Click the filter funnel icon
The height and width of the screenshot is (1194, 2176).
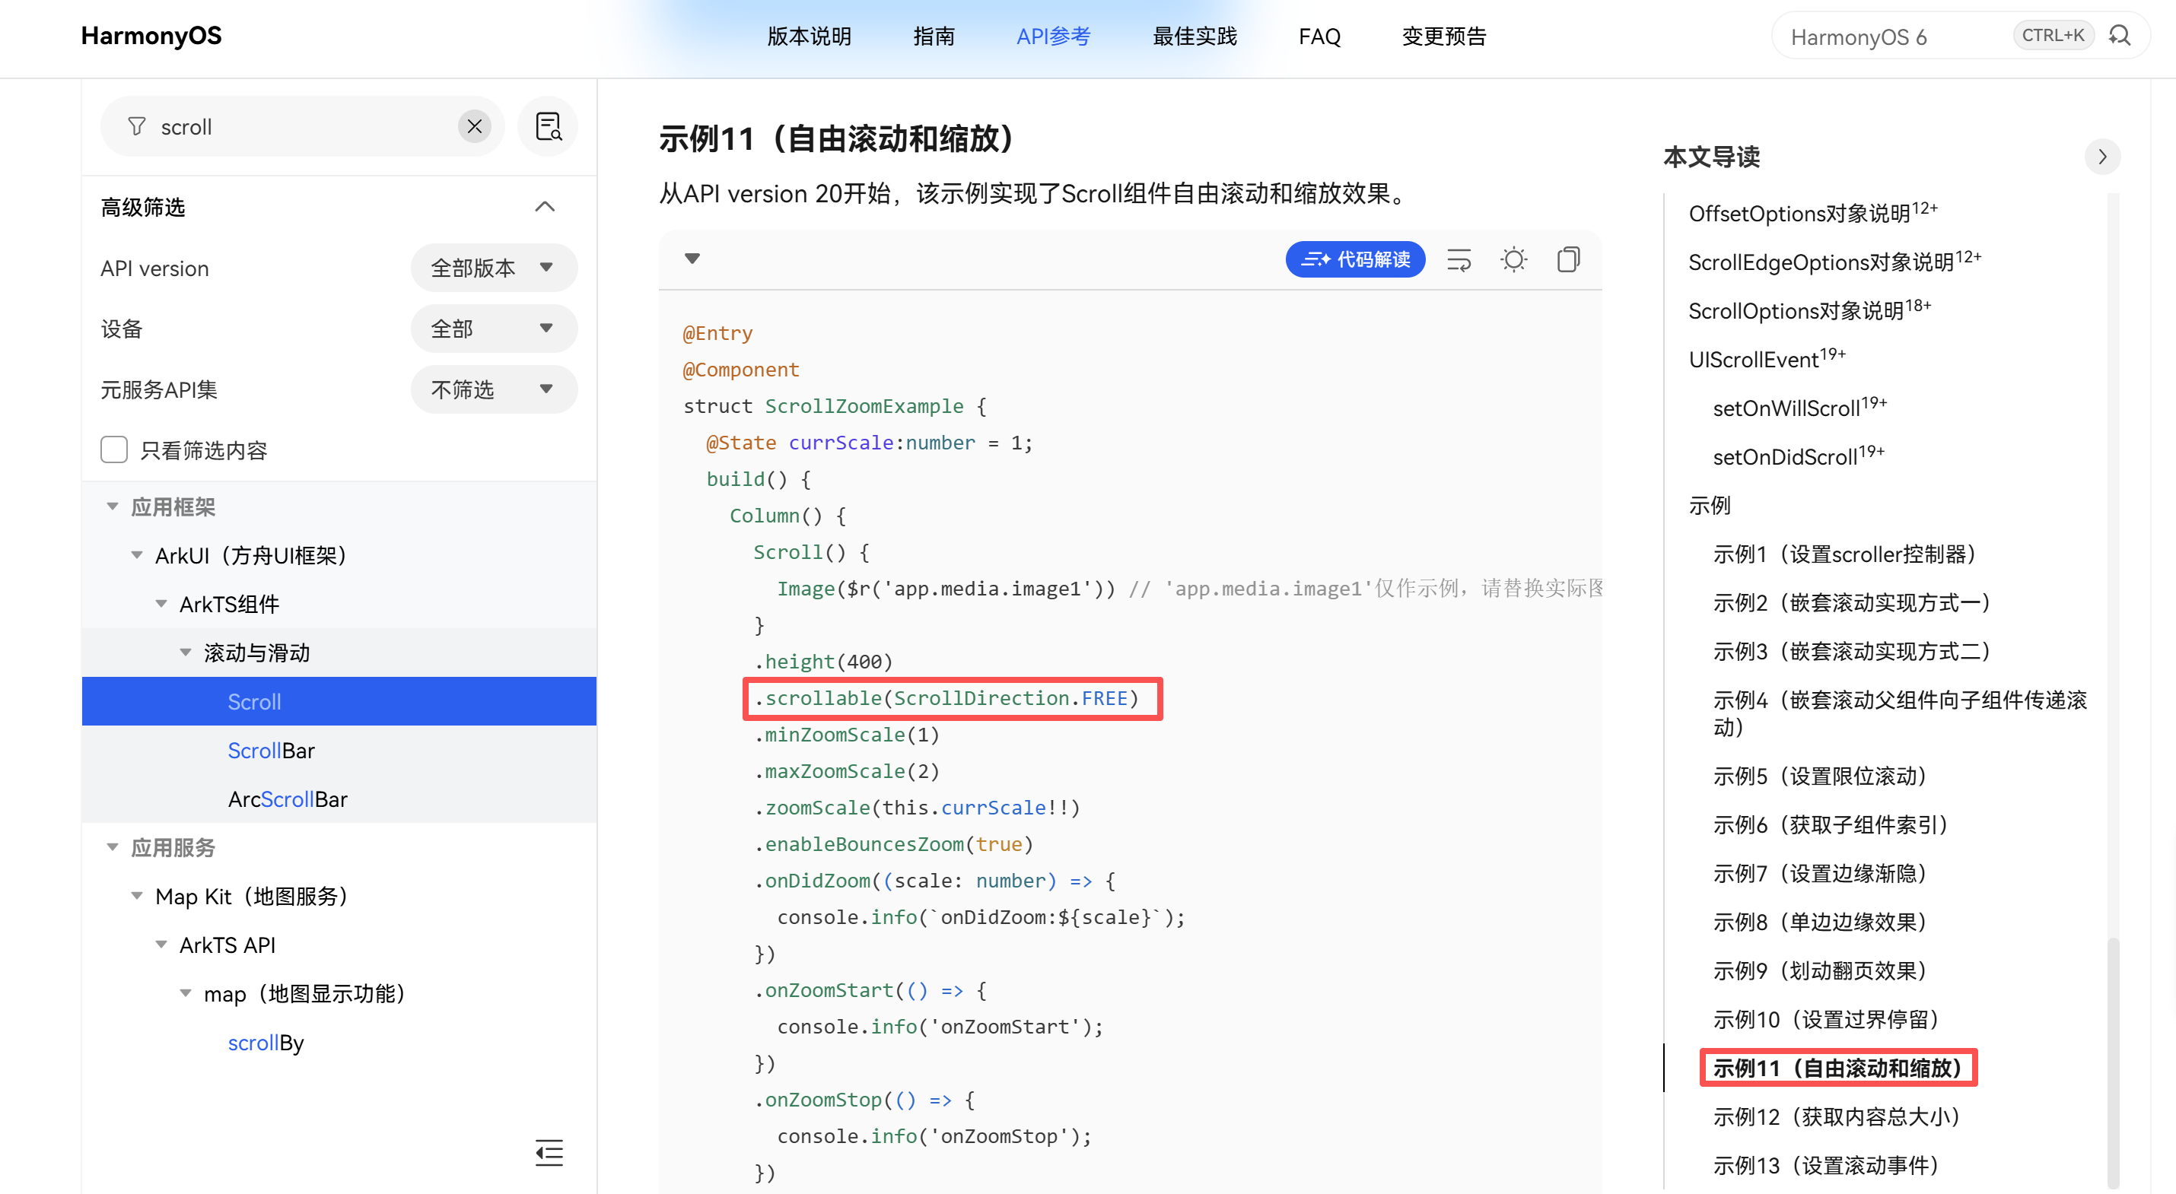point(136,127)
